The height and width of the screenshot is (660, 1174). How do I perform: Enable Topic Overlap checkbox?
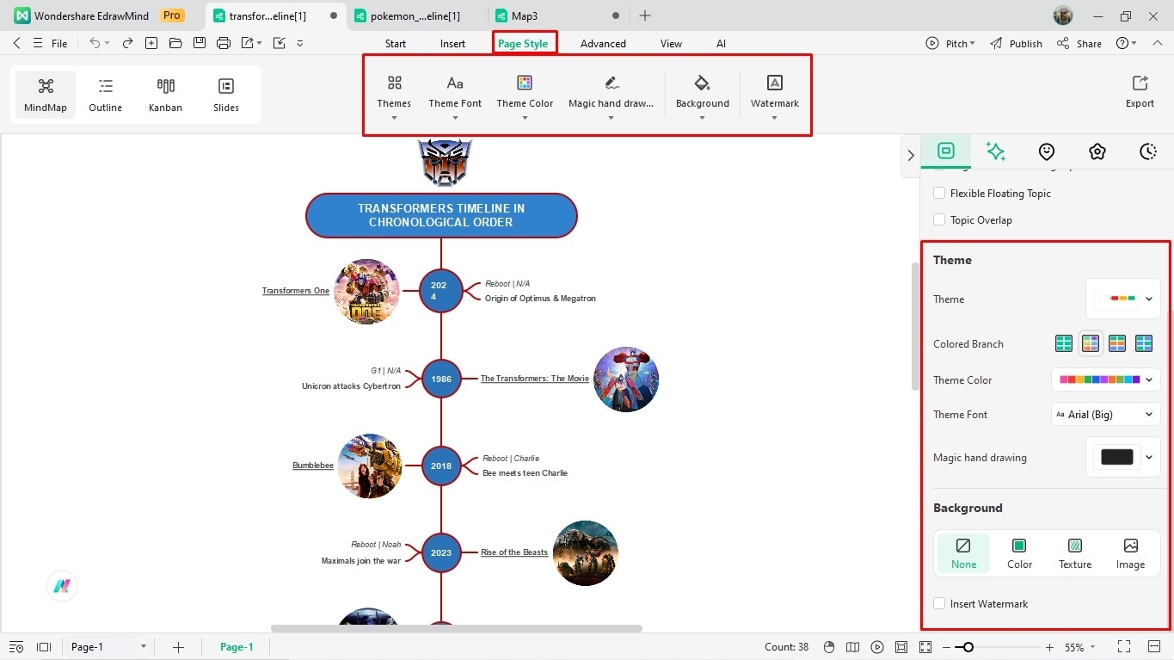pos(939,220)
